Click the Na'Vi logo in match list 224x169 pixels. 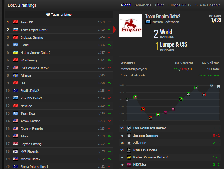coord(129,158)
